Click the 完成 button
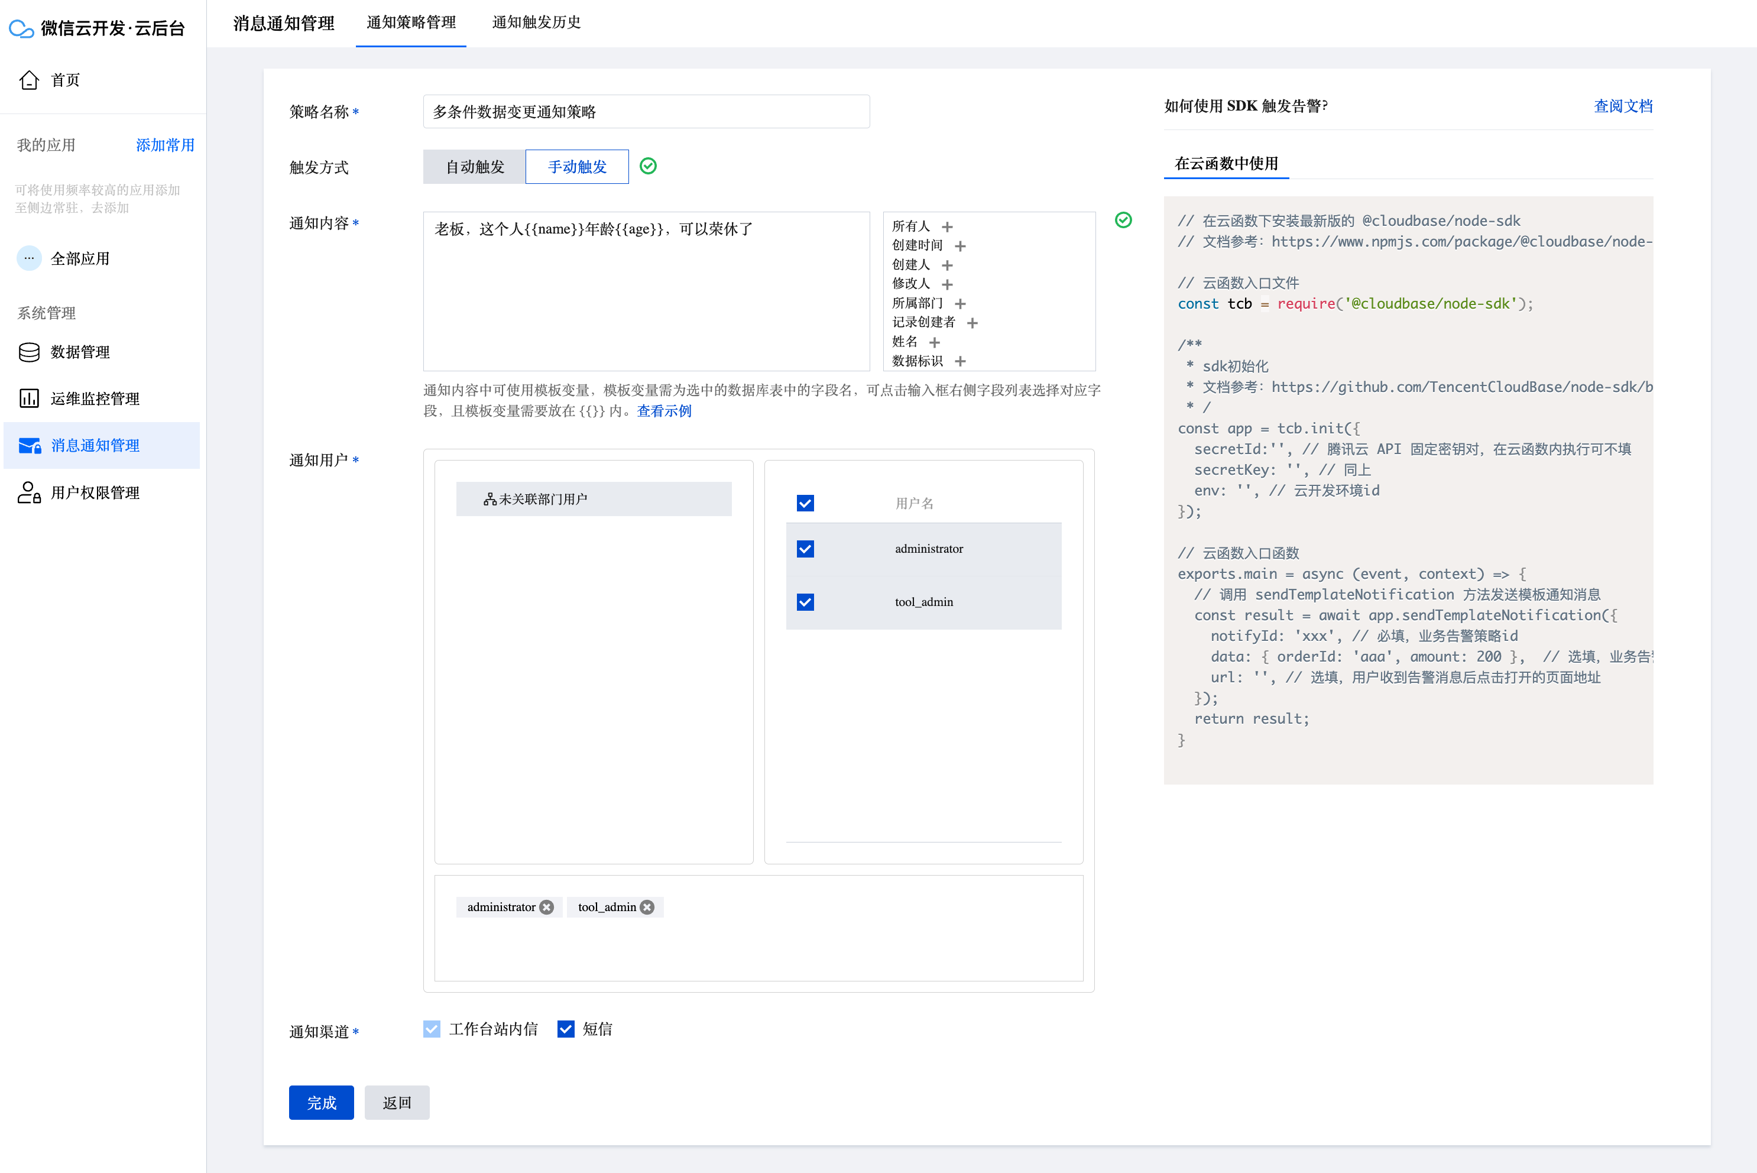 [x=322, y=1103]
